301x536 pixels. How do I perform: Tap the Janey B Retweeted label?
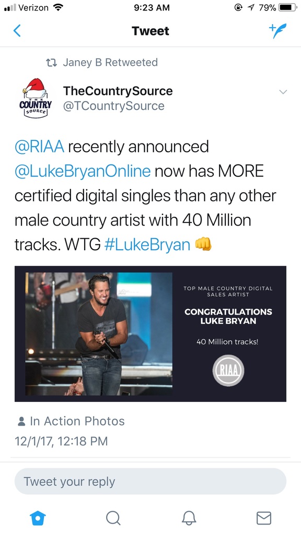coord(110,63)
